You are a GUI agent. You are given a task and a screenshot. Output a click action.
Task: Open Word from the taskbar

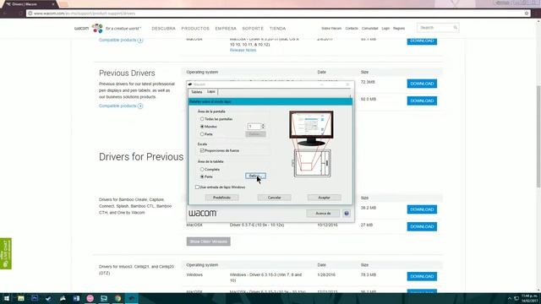(76, 298)
